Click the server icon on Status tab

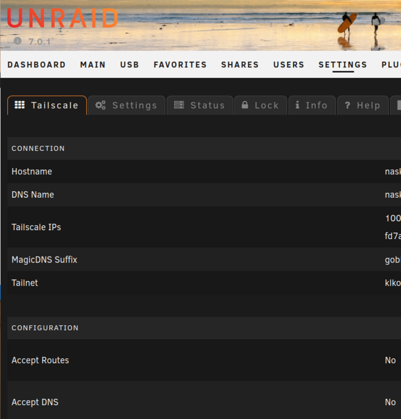179,105
